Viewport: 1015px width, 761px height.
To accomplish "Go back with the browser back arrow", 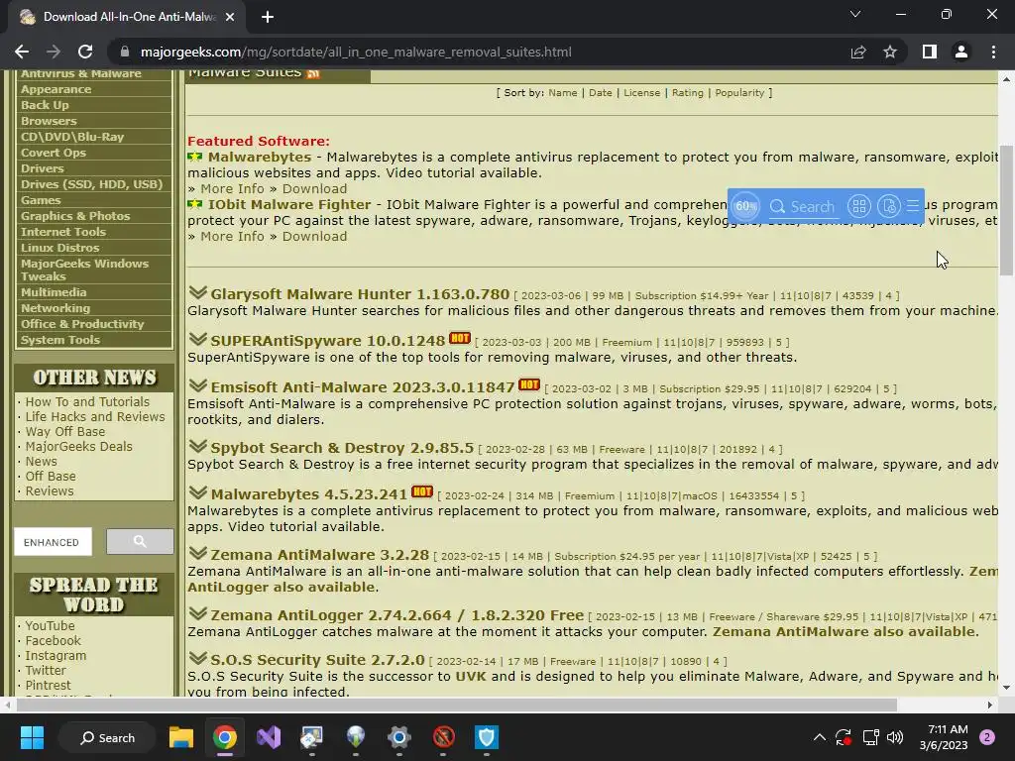I will tap(22, 52).
